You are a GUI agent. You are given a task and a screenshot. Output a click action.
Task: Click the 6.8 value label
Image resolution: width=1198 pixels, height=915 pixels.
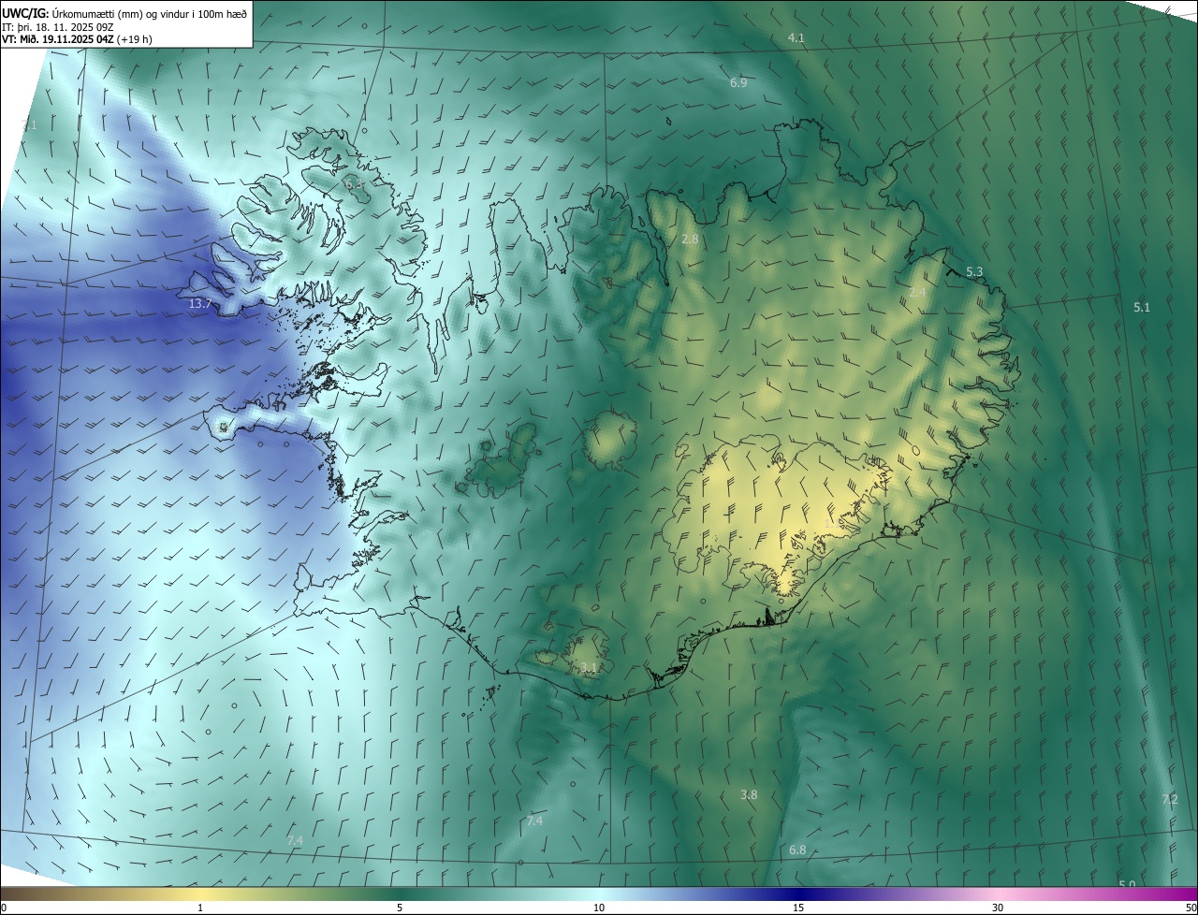[797, 850]
